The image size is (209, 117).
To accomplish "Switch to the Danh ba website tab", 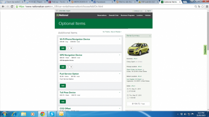I will pos(13,2).
